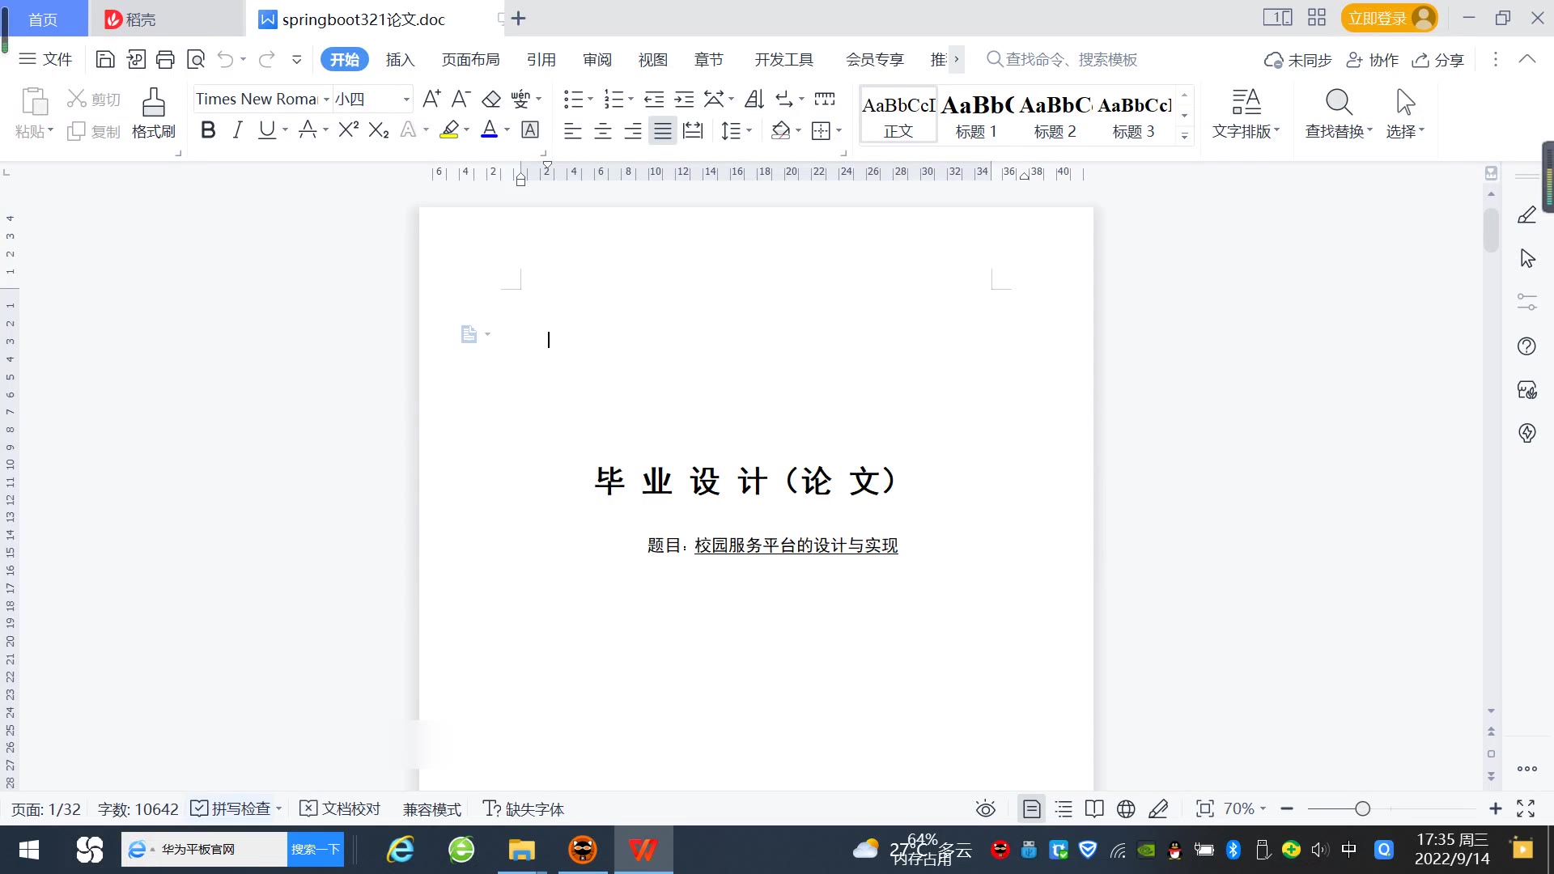This screenshot has height=874, width=1554.
Task: Click the increase font size icon
Action: 431,99
